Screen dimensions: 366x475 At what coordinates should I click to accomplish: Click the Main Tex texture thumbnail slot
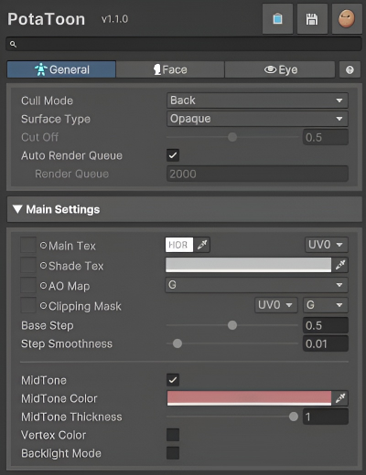(28, 245)
